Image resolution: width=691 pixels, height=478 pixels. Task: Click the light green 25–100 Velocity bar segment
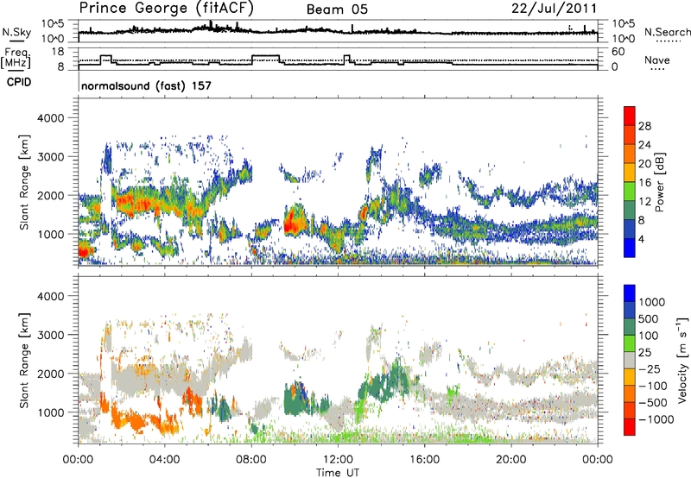630,343
